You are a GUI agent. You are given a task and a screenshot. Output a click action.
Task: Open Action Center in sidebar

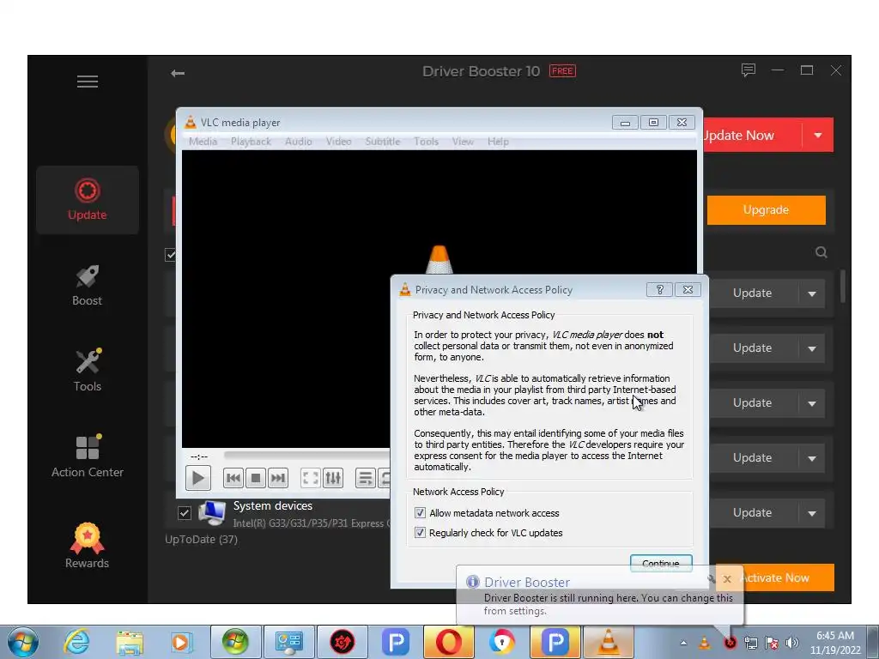87,457
